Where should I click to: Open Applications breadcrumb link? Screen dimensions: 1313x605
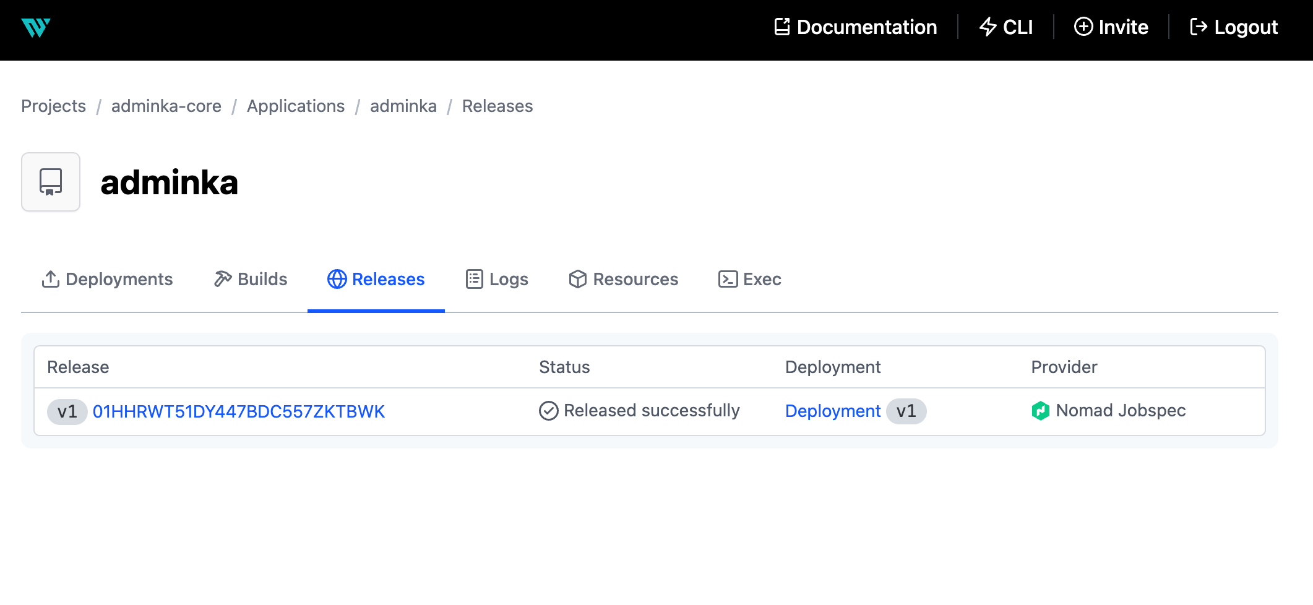click(295, 106)
